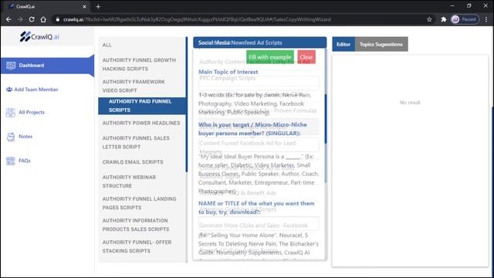Click the Dashboard monitor icon
The height and width of the screenshot is (278, 494).
click(11, 65)
